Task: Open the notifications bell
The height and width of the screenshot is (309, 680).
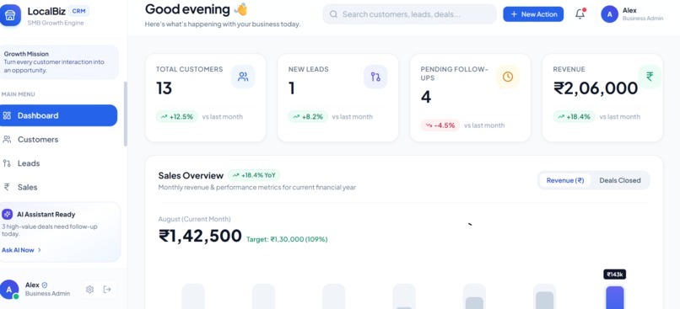Action: coord(580,14)
